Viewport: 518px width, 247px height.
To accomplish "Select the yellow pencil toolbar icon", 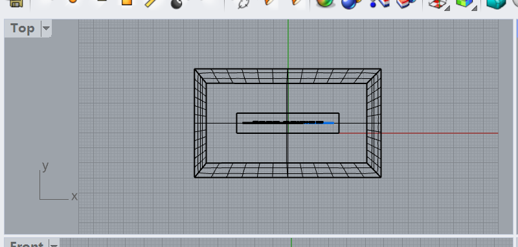I will (151, 3).
